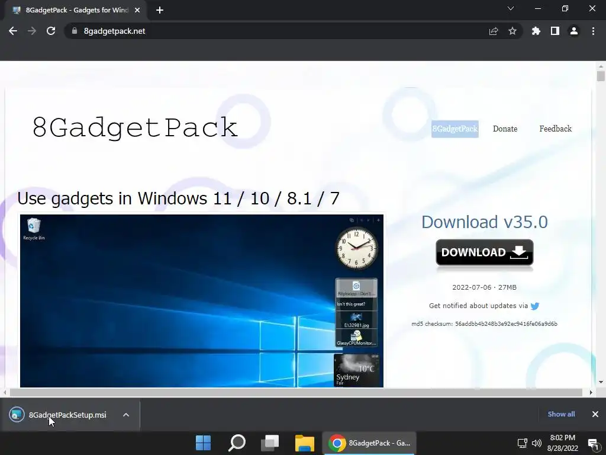Open the Chrome profile menu
Screen dimensions: 606x455
[574, 31]
